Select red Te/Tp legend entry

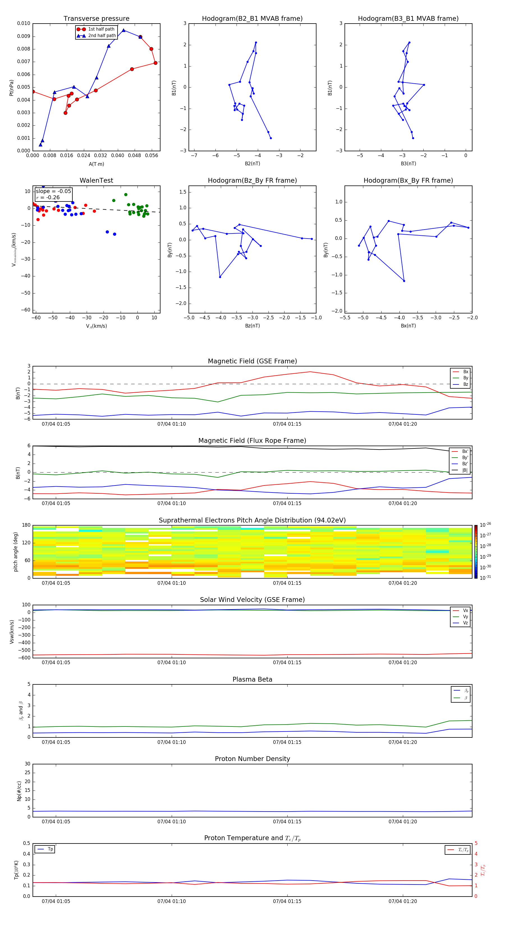click(x=458, y=850)
